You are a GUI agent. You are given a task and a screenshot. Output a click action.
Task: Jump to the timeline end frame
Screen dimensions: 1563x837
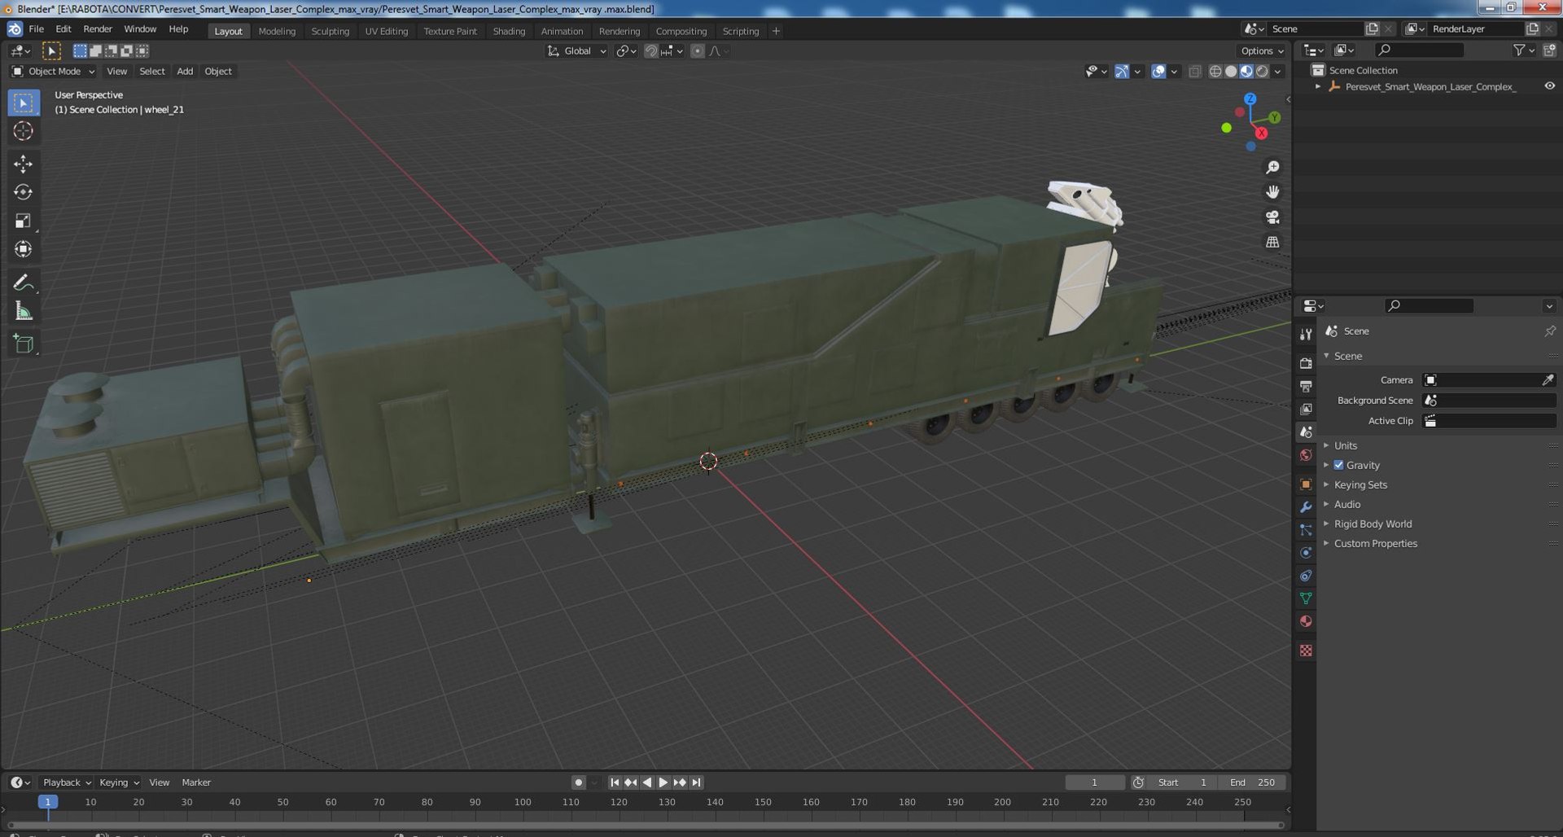pyautogui.click(x=696, y=782)
